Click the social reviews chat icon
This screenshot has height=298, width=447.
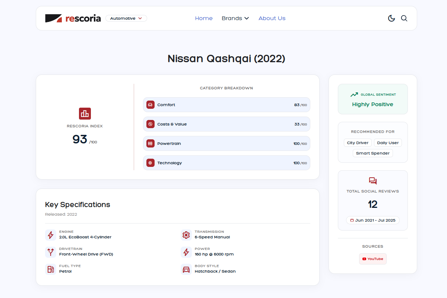373,181
